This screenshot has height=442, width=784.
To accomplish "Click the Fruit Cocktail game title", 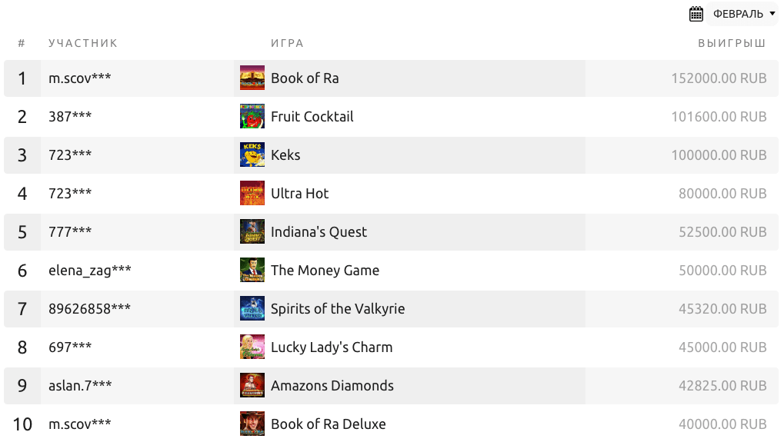I will (312, 117).
